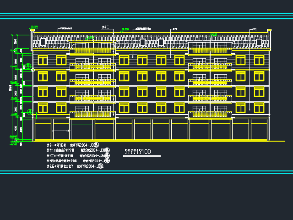Select rightmost yellow window on top floor

pos(259,60)
